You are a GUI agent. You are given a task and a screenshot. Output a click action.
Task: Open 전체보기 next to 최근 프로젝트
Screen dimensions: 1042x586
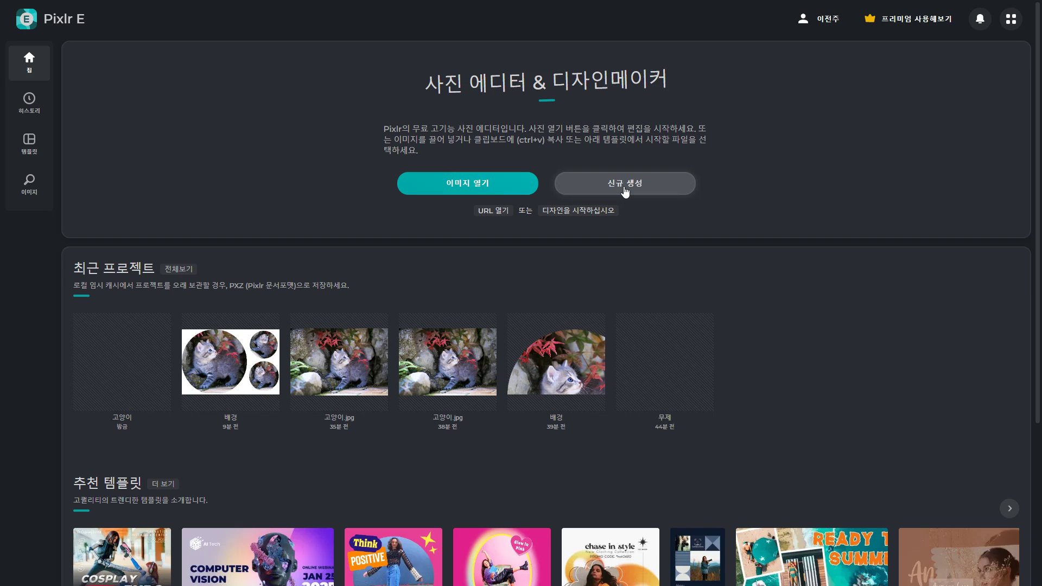pos(179,269)
